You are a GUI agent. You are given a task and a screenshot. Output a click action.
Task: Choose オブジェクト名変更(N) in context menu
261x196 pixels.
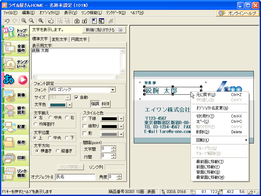pos(220,108)
